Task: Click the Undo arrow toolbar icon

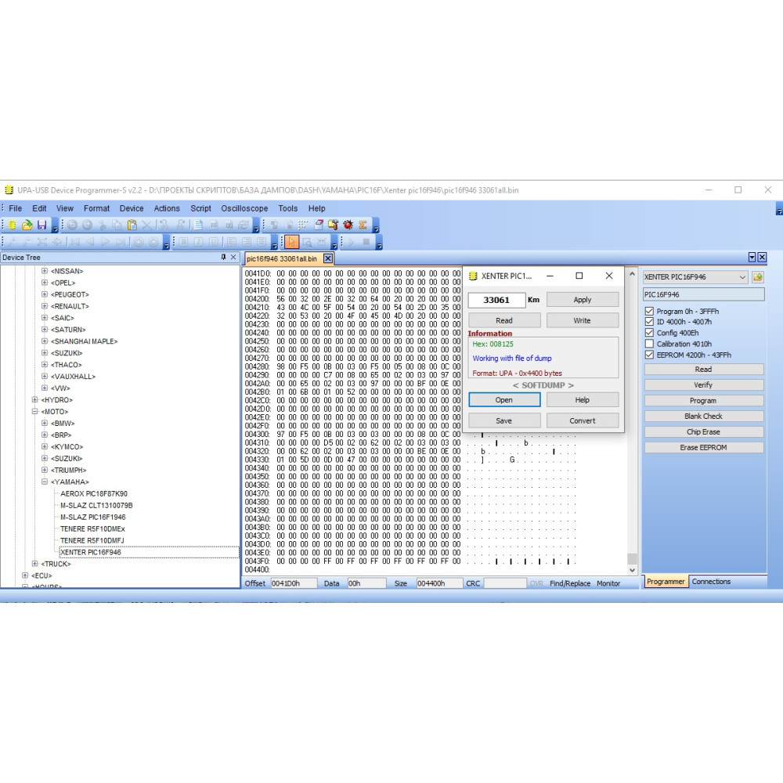Action: coord(72,226)
